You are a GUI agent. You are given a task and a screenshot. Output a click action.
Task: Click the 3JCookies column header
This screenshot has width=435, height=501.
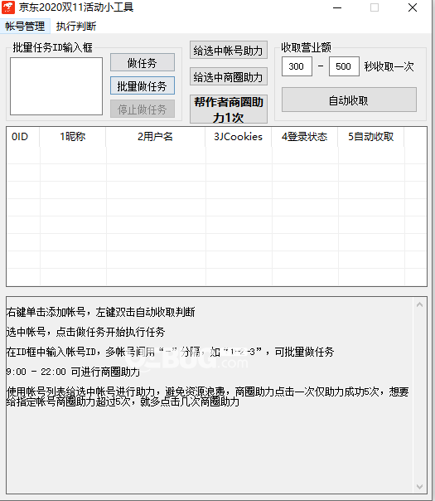239,137
